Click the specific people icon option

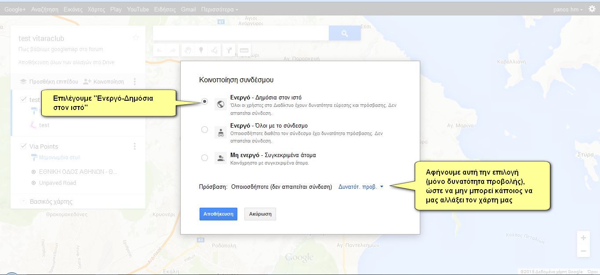click(x=221, y=158)
